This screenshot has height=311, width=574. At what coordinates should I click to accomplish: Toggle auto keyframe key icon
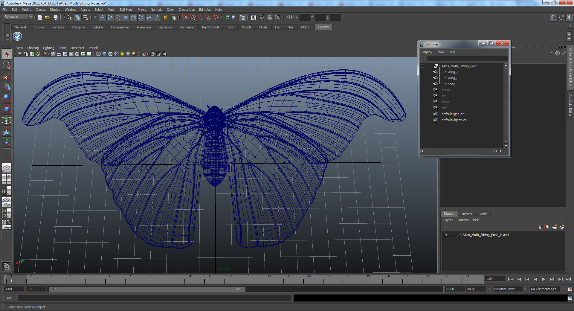(x=564, y=289)
